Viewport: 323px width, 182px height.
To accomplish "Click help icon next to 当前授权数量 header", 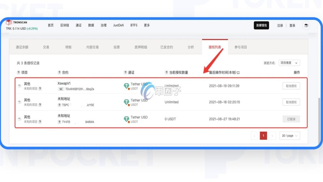I will [x=166, y=73].
